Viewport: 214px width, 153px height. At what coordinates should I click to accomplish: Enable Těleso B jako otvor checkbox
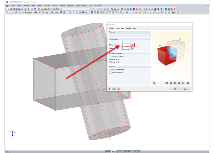coord(110,72)
